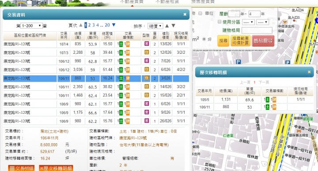This screenshot has width=318, height=171.
Task: Select current page 1 indicator
Action: 86,25
